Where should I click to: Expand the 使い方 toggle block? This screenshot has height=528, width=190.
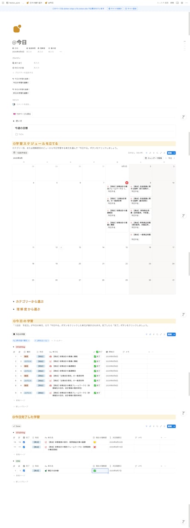14,121
